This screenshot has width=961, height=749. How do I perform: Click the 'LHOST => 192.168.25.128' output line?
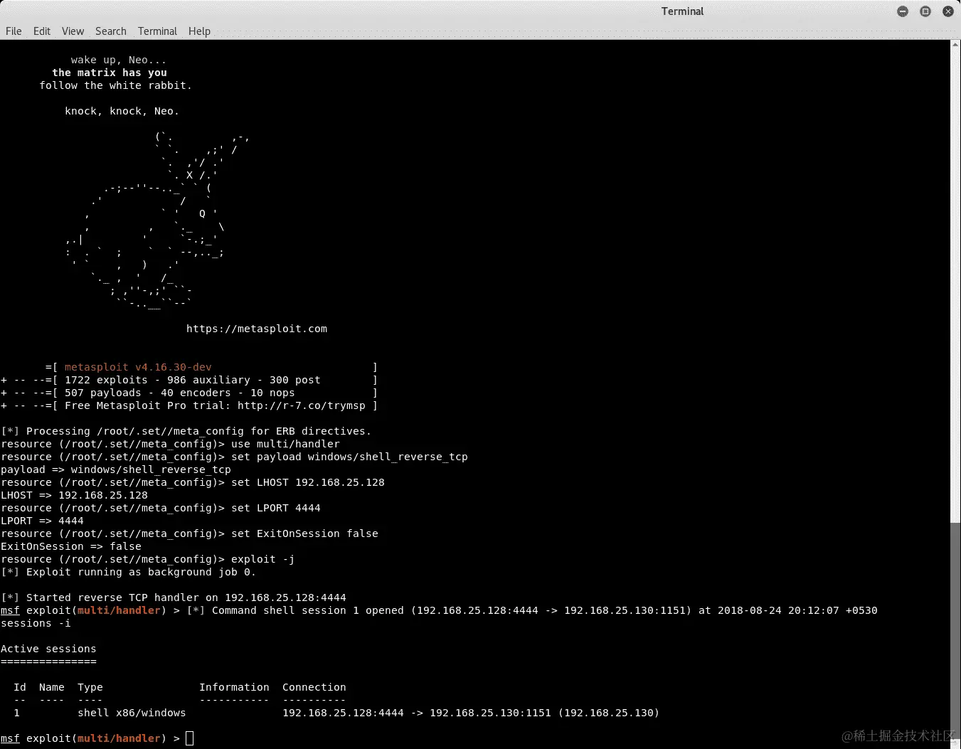click(74, 495)
